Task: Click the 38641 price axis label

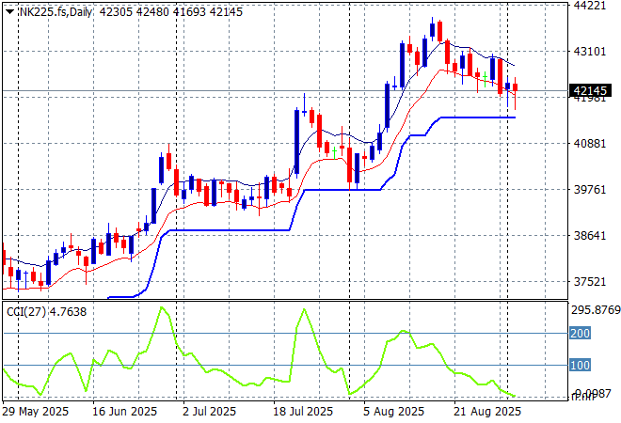Action: [592, 236]
